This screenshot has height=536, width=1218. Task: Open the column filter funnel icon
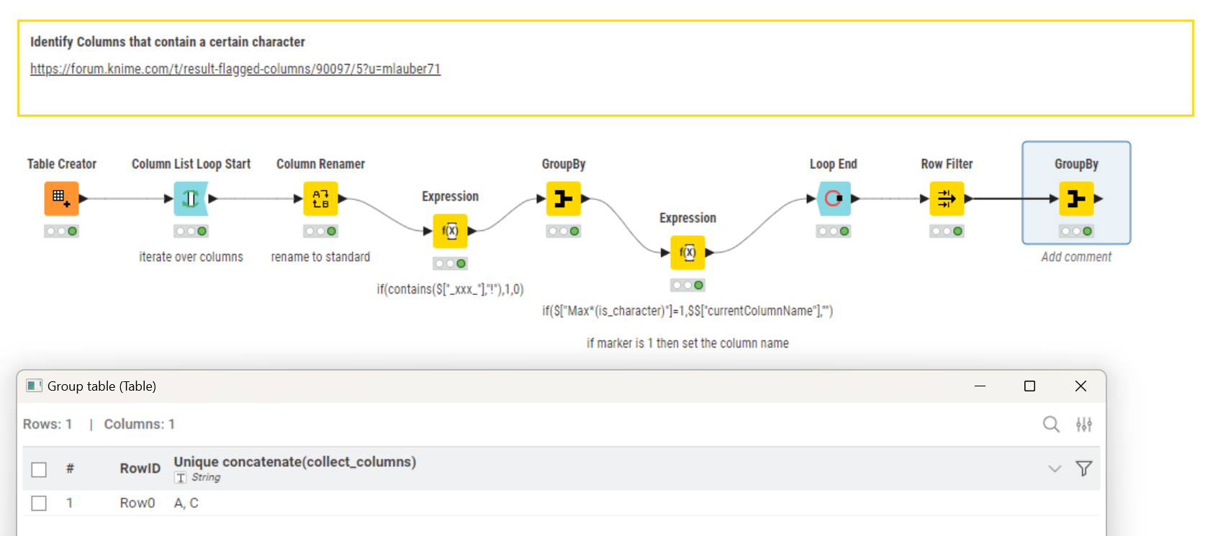[x=1083, y=469]
